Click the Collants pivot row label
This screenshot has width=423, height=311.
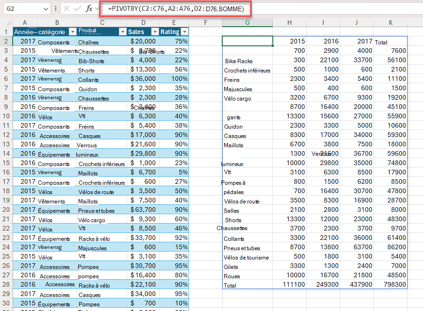point(248,239)
